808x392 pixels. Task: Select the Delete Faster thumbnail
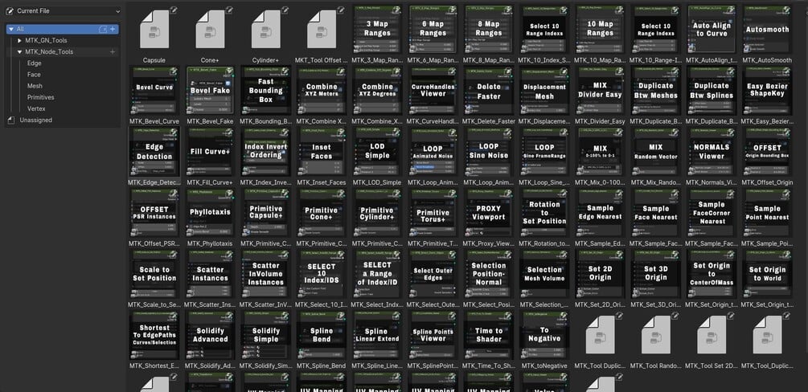pyautogui.click(x=489, y=91)
